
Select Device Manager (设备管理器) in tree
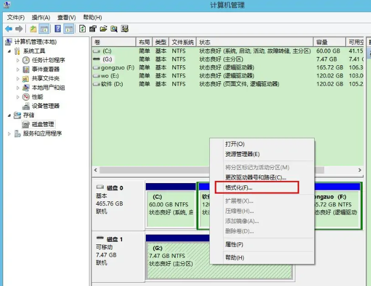click(45, 106)
